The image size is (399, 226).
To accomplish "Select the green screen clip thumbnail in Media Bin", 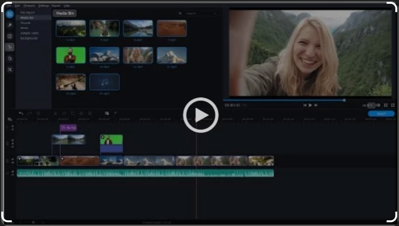I will [x=70, y=55].
